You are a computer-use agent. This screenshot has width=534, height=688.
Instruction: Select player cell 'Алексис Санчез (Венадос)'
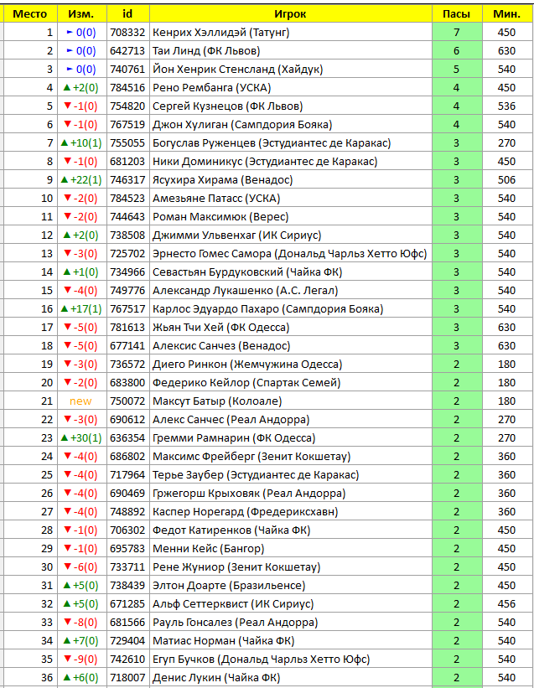tap(291, 346)
